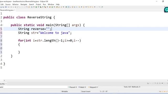The height and width of the screenshot is (94, 168).
Task: Select the ReverseString.java editor tab
Action: click(x=7, y=10)
